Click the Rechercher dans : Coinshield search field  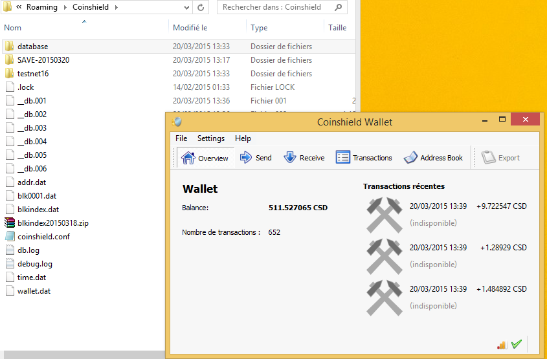[282, 7]
